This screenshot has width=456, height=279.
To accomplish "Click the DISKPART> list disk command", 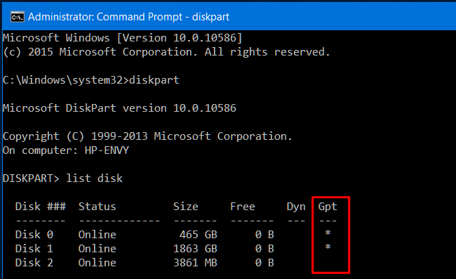I will coord(63,179).
